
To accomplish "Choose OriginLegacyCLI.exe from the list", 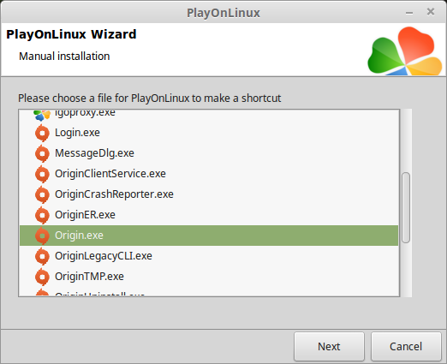I will coord(209,256).
